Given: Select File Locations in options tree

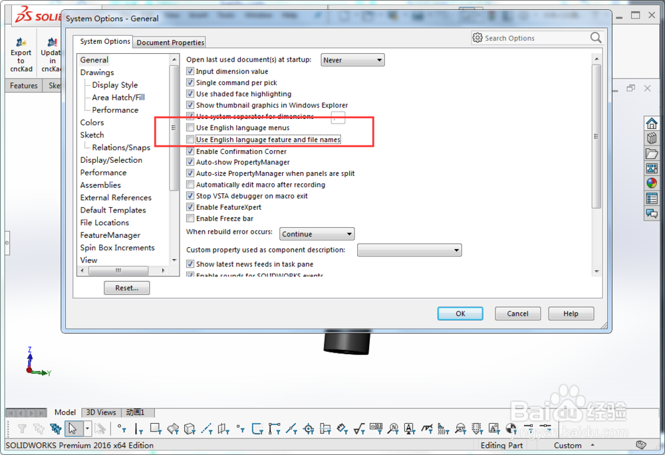Looking at the screenshot, I should tap(105, 223).
